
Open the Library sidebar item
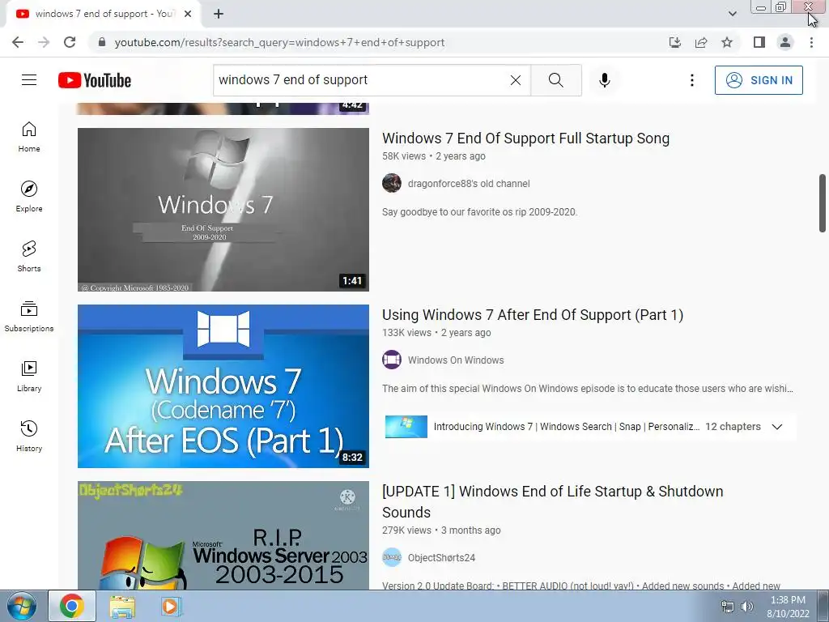point(29,376)
